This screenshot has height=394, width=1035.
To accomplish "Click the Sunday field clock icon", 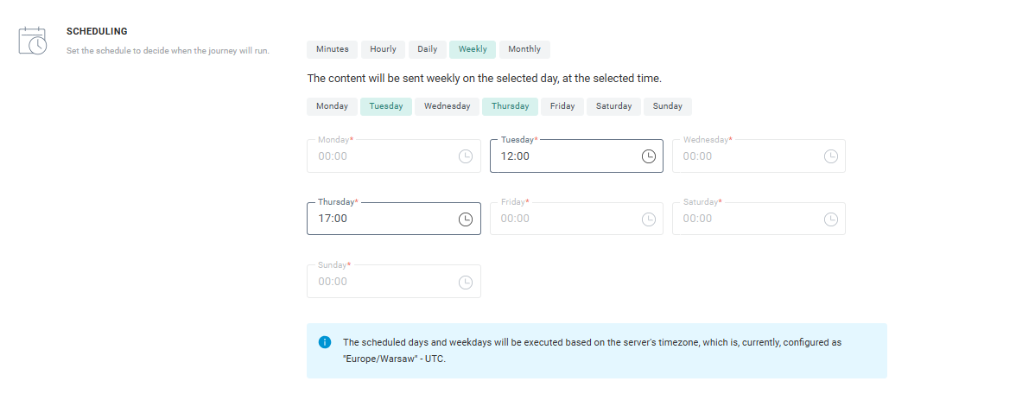I will tap(466, 282).
